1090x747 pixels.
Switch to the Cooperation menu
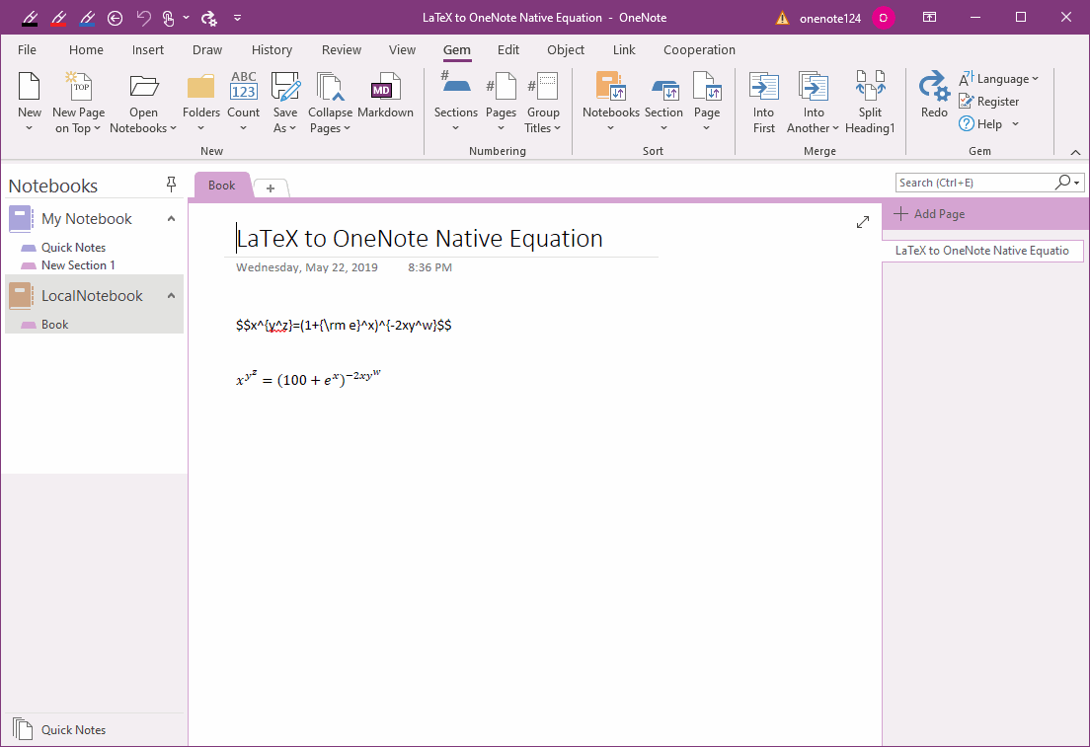[x=699, y=49]
